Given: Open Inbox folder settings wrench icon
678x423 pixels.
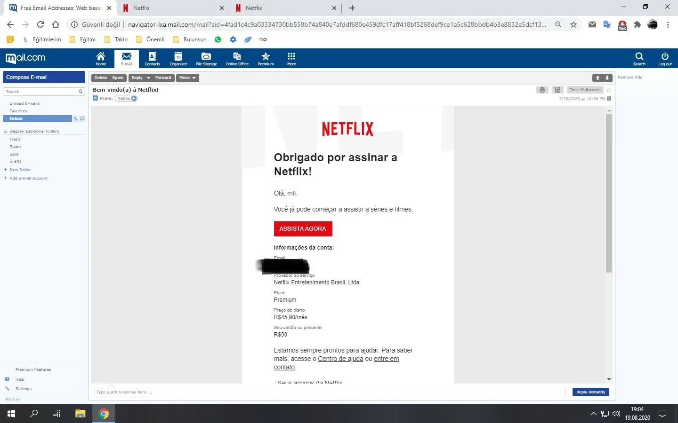Looking at the screenshot, I should tap(75, 118).
